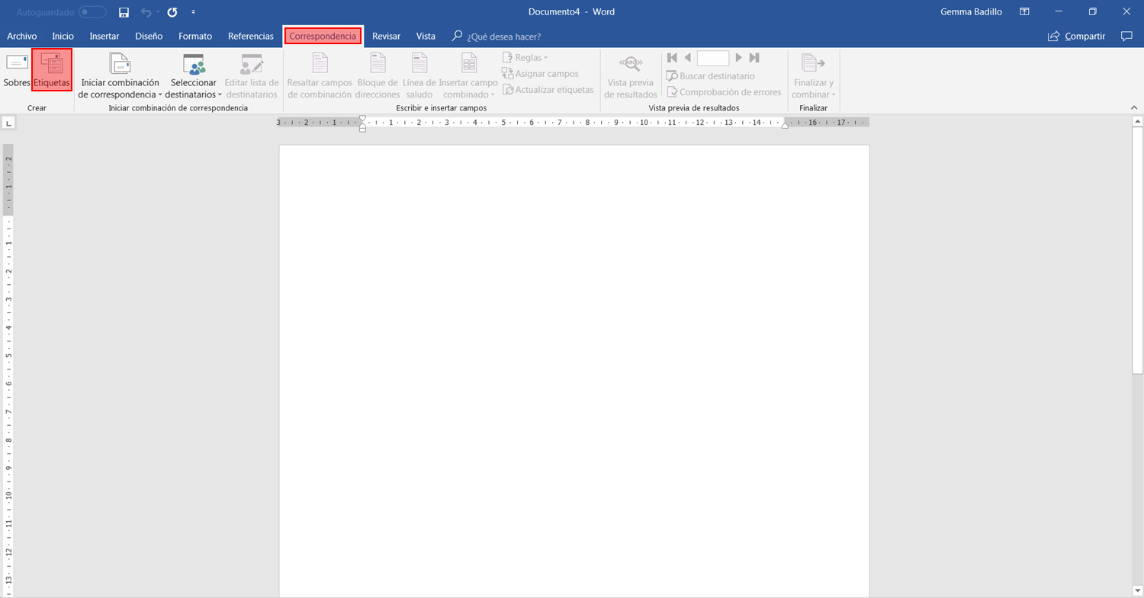Click the vertical scrollbar up arrow
Screen dimensions: 1144x598
point(1137,123)
